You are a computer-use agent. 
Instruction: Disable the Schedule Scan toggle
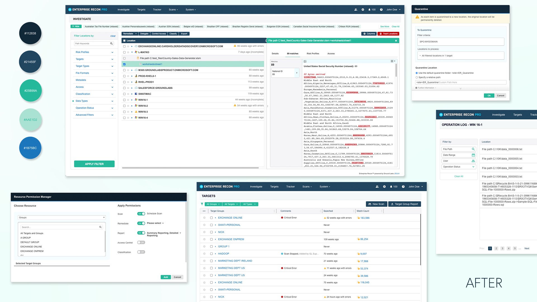(x=141, y=214)
